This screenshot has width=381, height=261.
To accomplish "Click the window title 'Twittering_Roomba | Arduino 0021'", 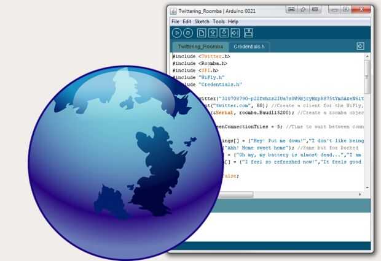I will click(217, 11).
